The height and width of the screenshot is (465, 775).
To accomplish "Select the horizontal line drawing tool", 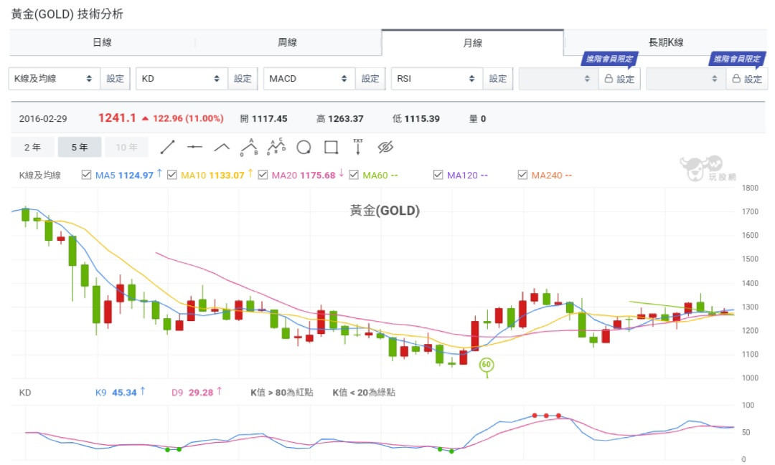I will coord(194,148).
